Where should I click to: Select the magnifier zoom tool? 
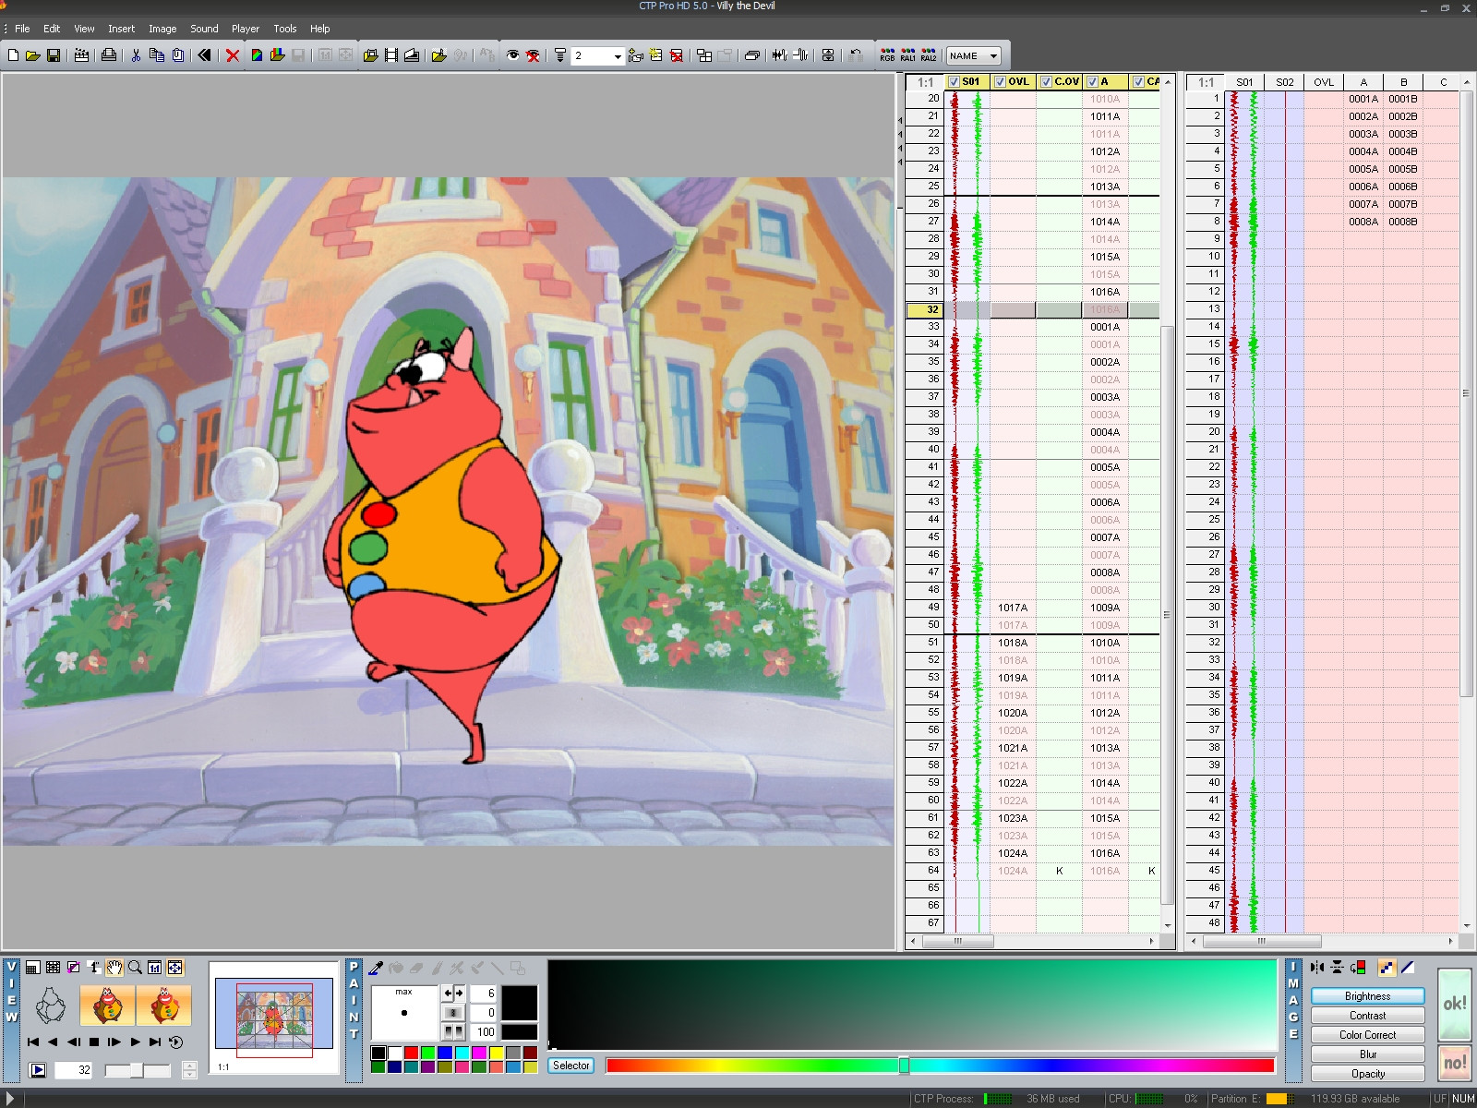(135, 968)
